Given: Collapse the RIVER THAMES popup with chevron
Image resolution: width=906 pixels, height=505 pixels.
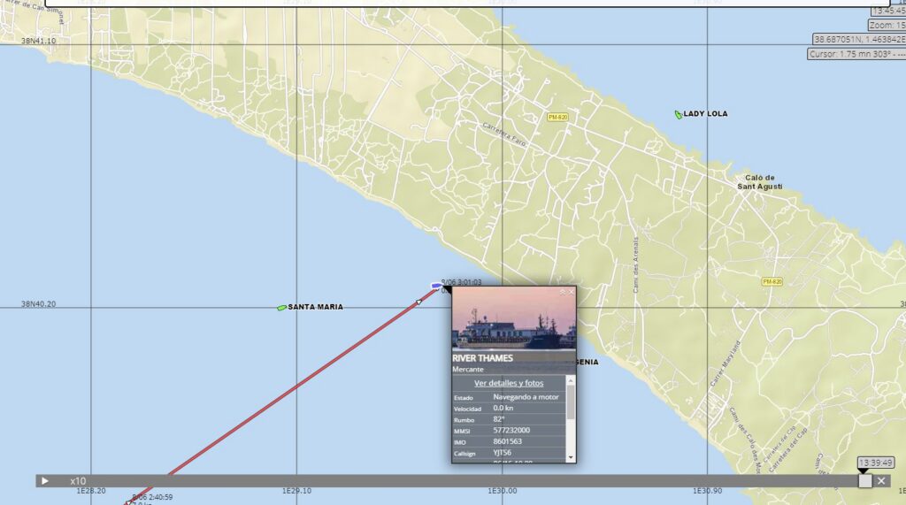Looking at the screenshot, I should [562, 291].
